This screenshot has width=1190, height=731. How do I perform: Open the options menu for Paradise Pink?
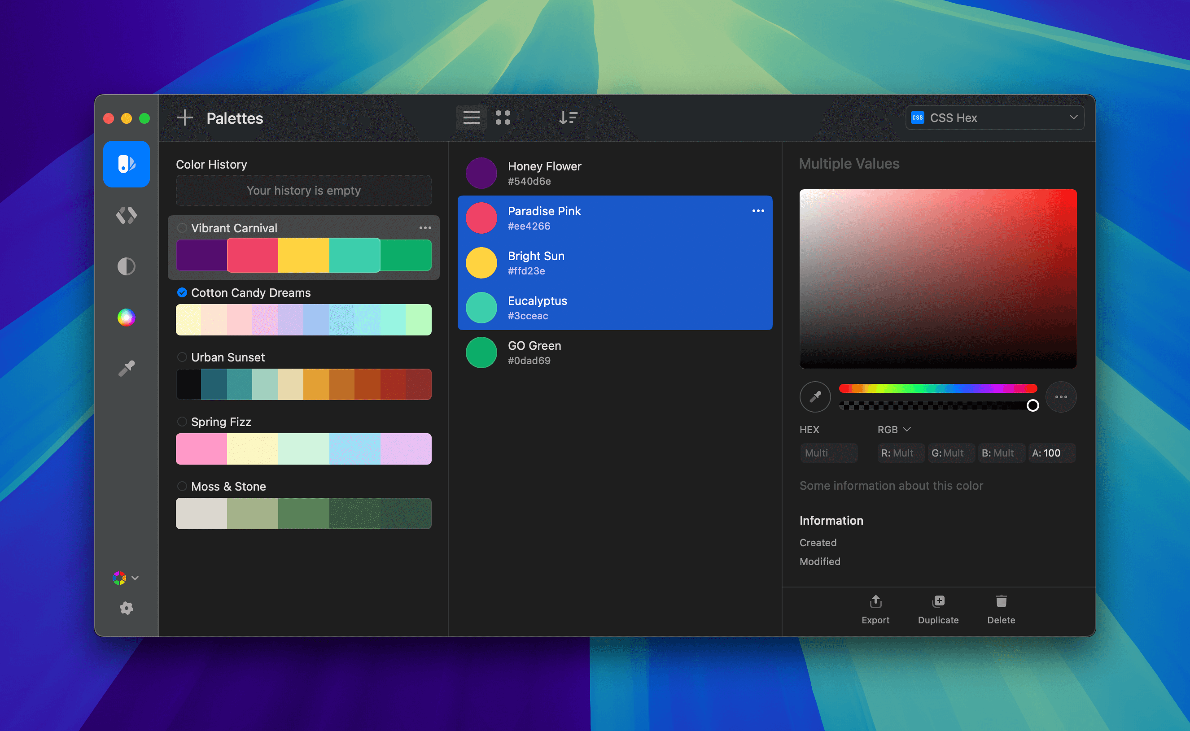(758, 210)
